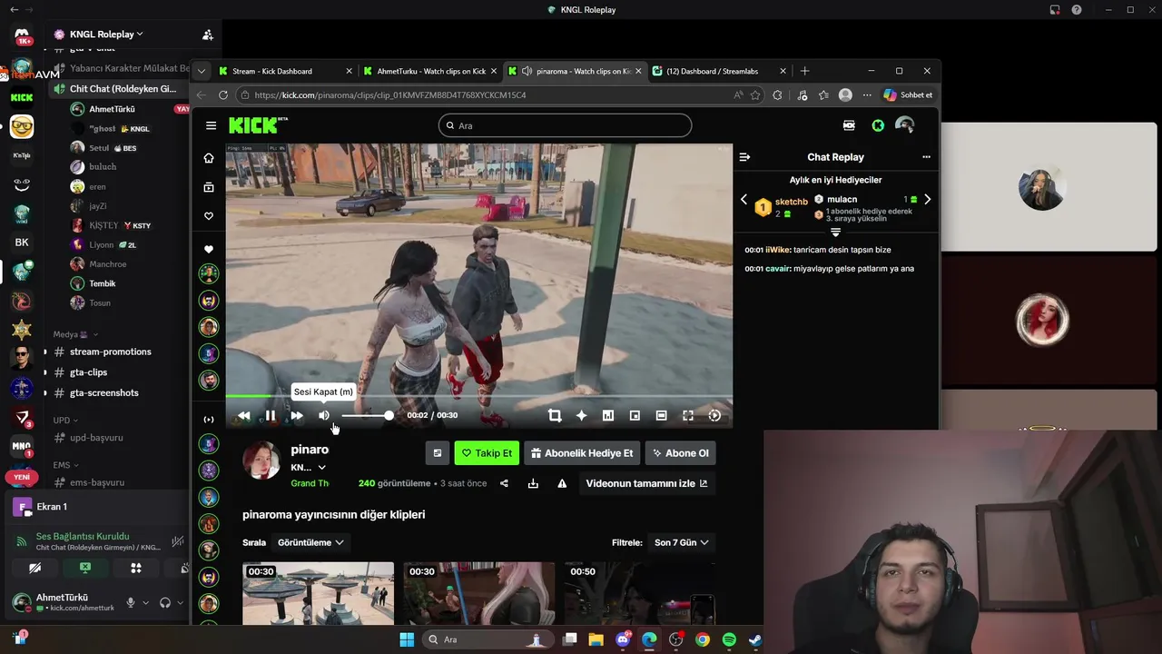Click the card icon beside Takip Et
The image size is (1162, 654).
coord(437,453)
